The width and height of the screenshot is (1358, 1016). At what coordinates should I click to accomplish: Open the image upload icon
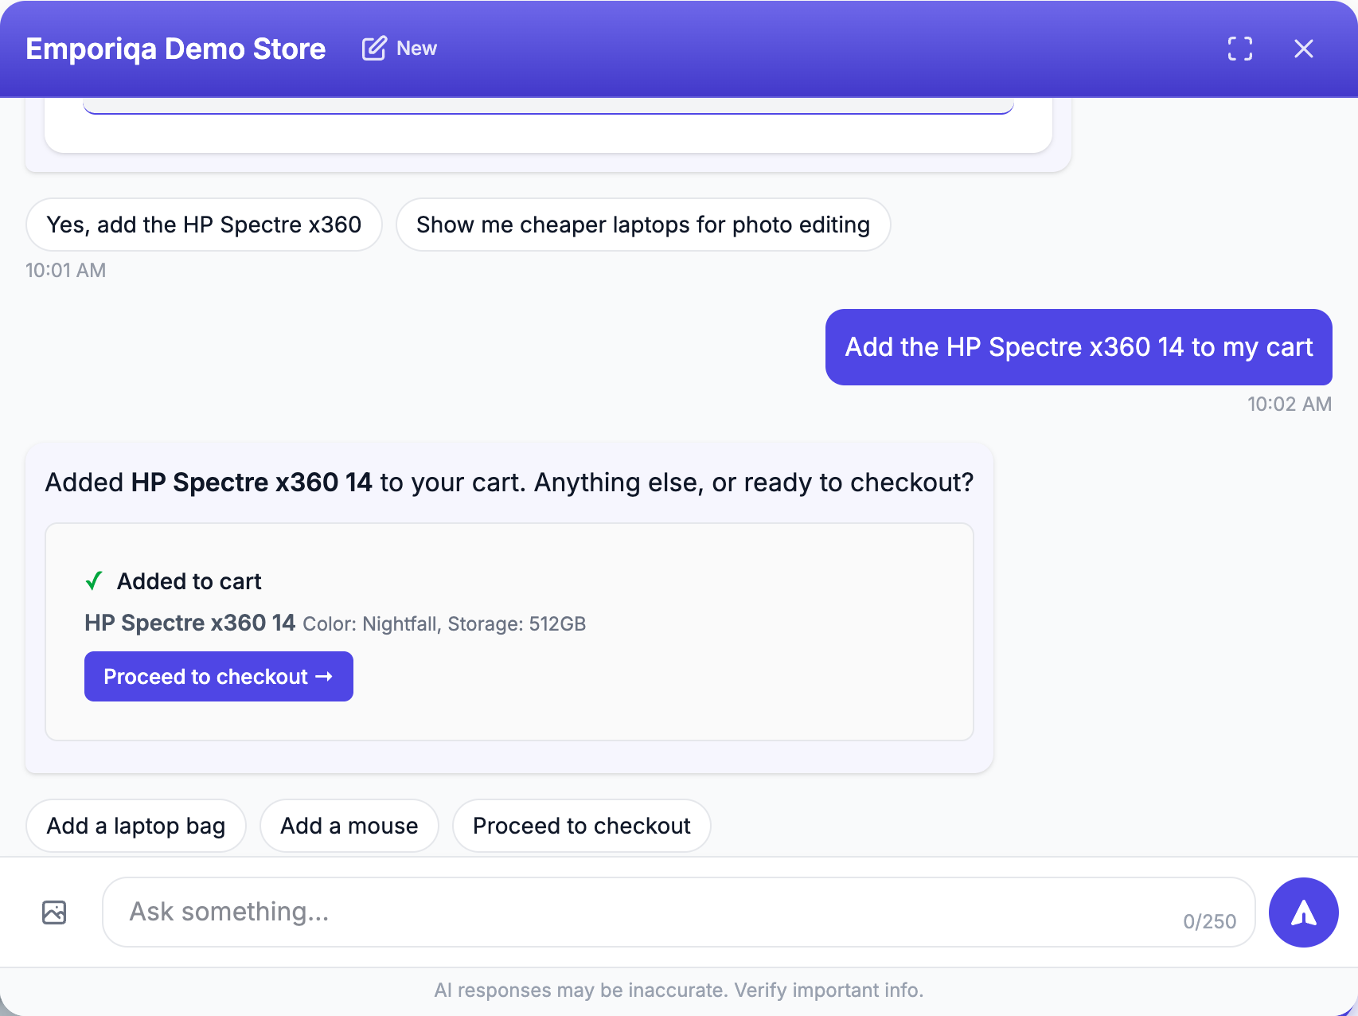pyautogui.click(x=54, y=912)
